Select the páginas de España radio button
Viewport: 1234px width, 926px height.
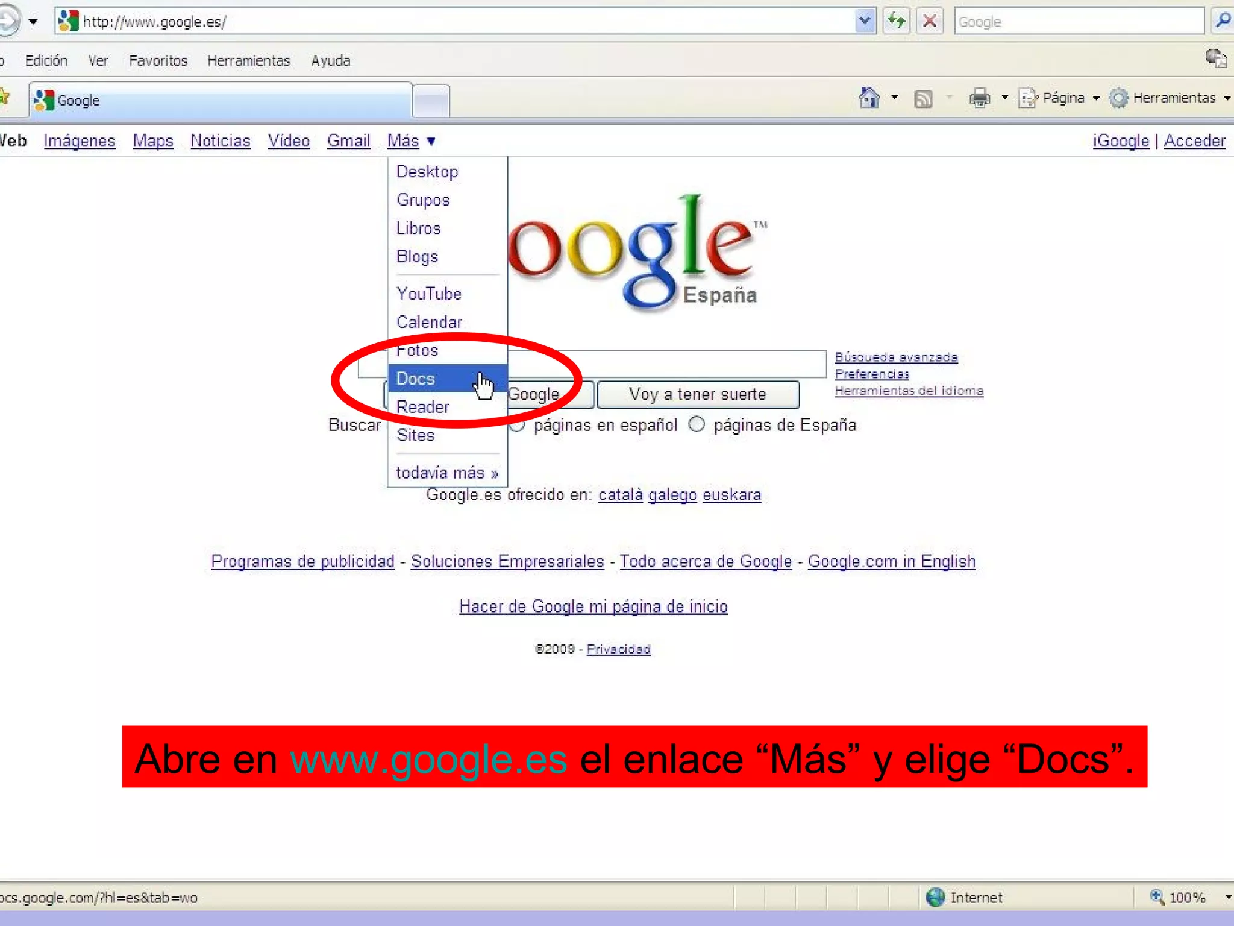pos(697,424)
